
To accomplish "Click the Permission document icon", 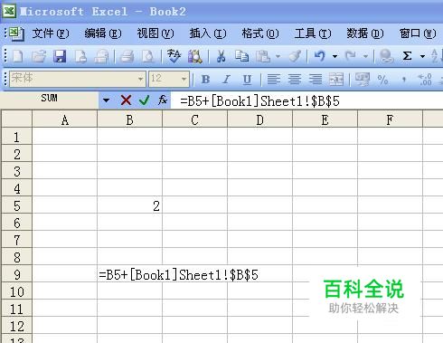I will coord(81,56).
